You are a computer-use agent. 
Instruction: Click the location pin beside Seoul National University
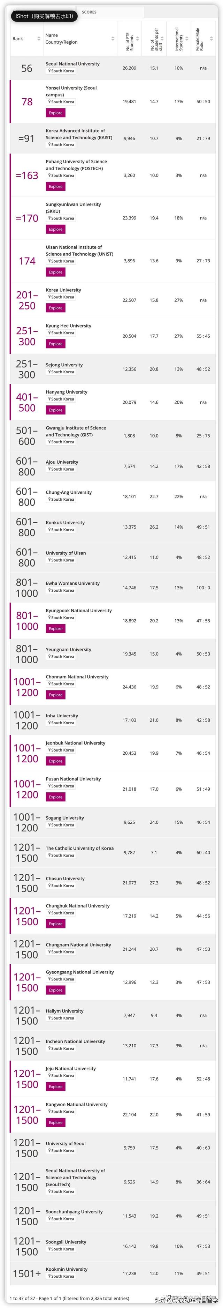49,70
